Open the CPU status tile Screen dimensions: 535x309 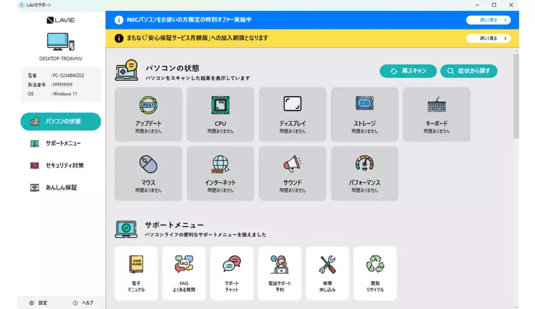220,114
